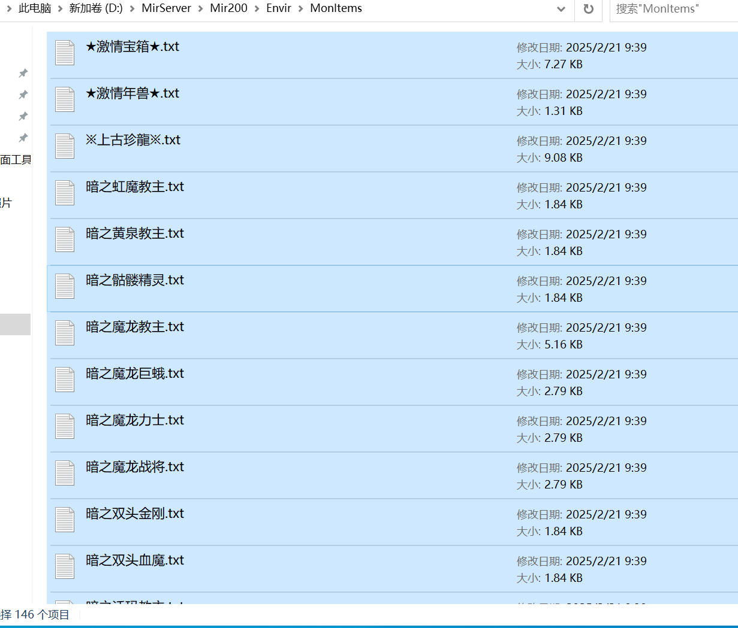Select file name 暗之双头血魔.txt
Screen dimensions: 738x628
click(x=135, y=560)
